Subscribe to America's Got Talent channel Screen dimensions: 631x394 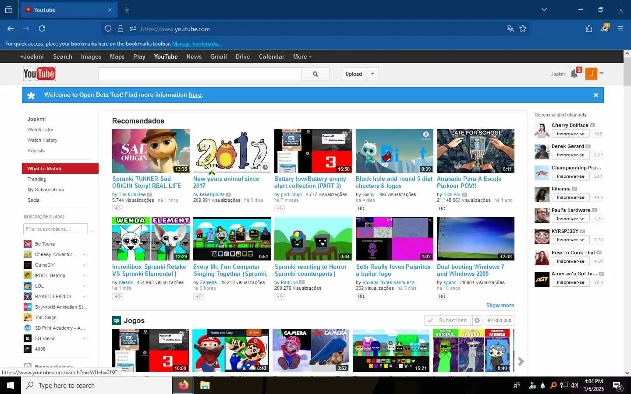[x=570, y=282]
